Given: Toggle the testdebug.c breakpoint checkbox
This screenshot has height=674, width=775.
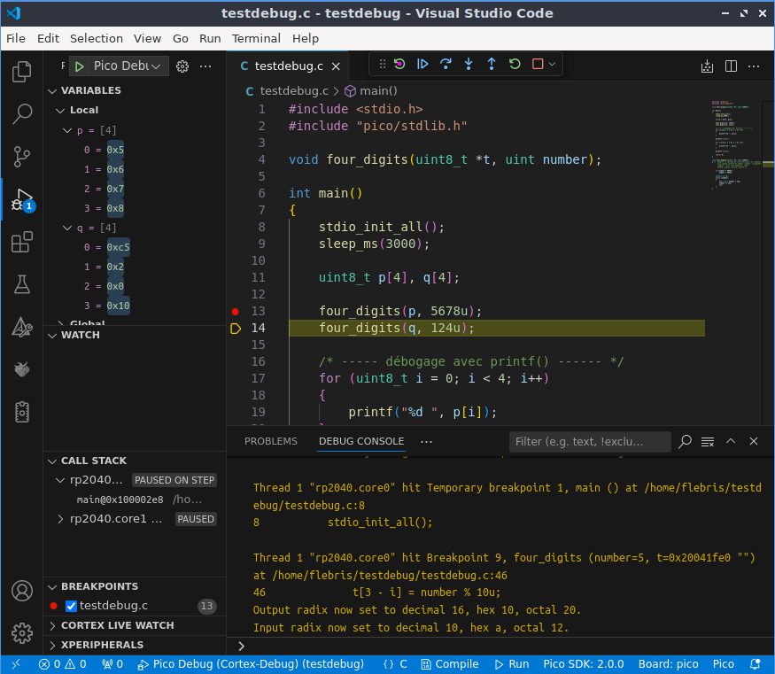Looking at the screenshot, I should click(x=71, y=606).
